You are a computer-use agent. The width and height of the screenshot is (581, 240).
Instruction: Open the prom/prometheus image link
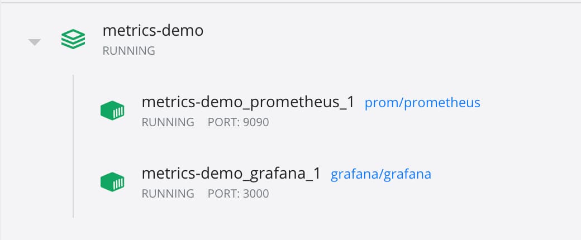click(422, 103)
